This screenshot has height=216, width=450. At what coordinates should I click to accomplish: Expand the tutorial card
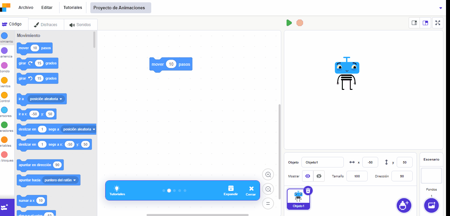[231, 191]
